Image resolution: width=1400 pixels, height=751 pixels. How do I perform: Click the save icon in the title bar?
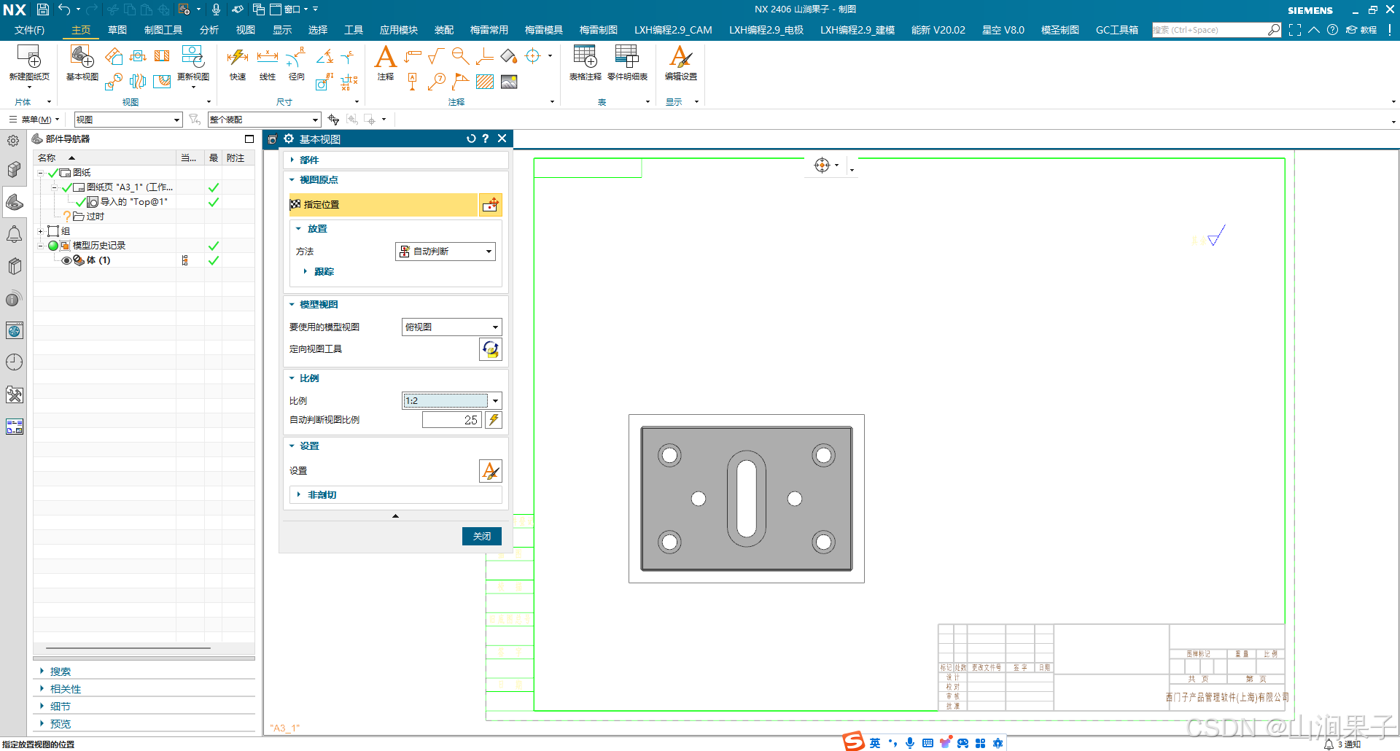(x=43, y=9)
